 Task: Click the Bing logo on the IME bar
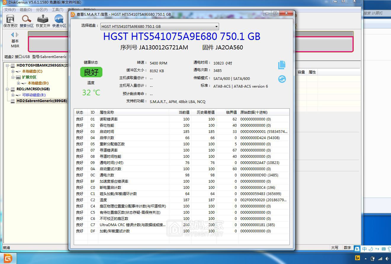pyautogui.click(x=357, y=249)
